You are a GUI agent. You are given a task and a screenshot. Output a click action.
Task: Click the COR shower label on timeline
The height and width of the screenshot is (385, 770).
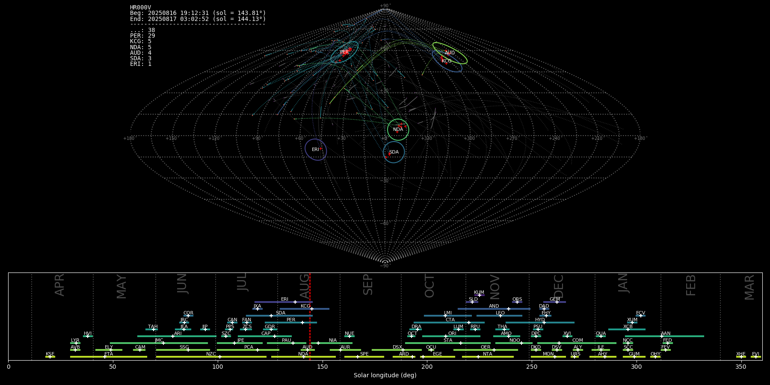click(188, 313)
